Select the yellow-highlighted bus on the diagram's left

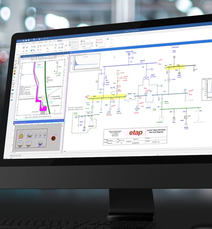click(107, 97)
